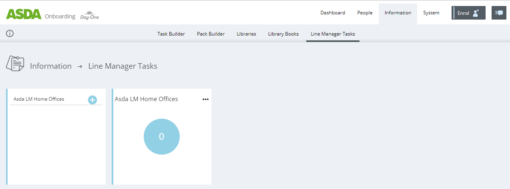
Task: Click the Enrol button
Action: click(468, 13)
